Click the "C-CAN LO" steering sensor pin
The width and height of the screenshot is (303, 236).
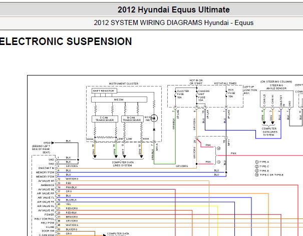coord(264,100)
